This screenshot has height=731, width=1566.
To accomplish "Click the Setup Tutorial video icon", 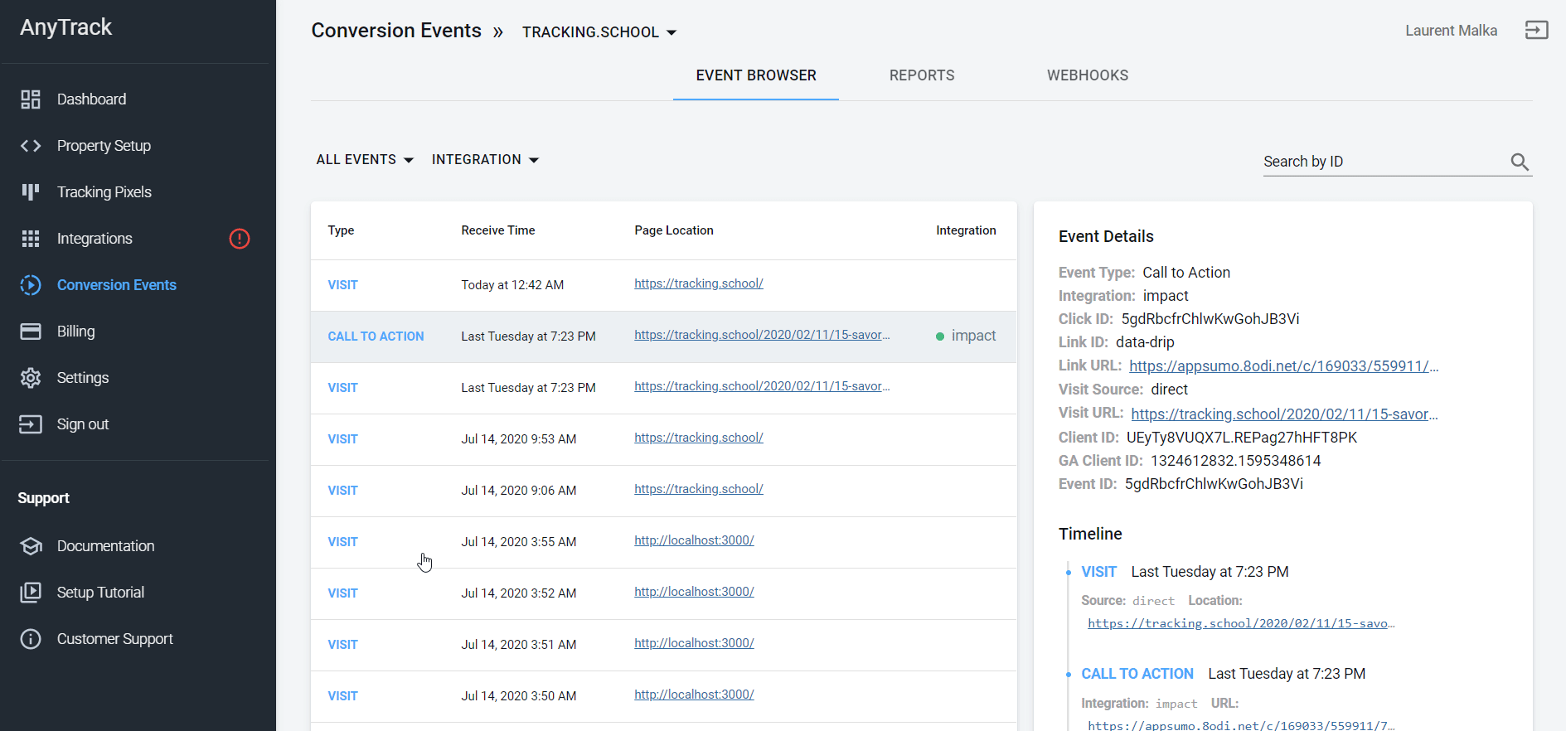I will [31, 593].
